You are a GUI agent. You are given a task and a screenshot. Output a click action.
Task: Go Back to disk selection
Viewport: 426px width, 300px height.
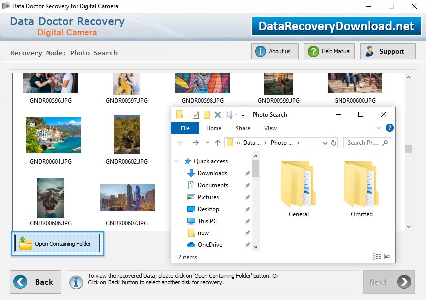(36, 282)
